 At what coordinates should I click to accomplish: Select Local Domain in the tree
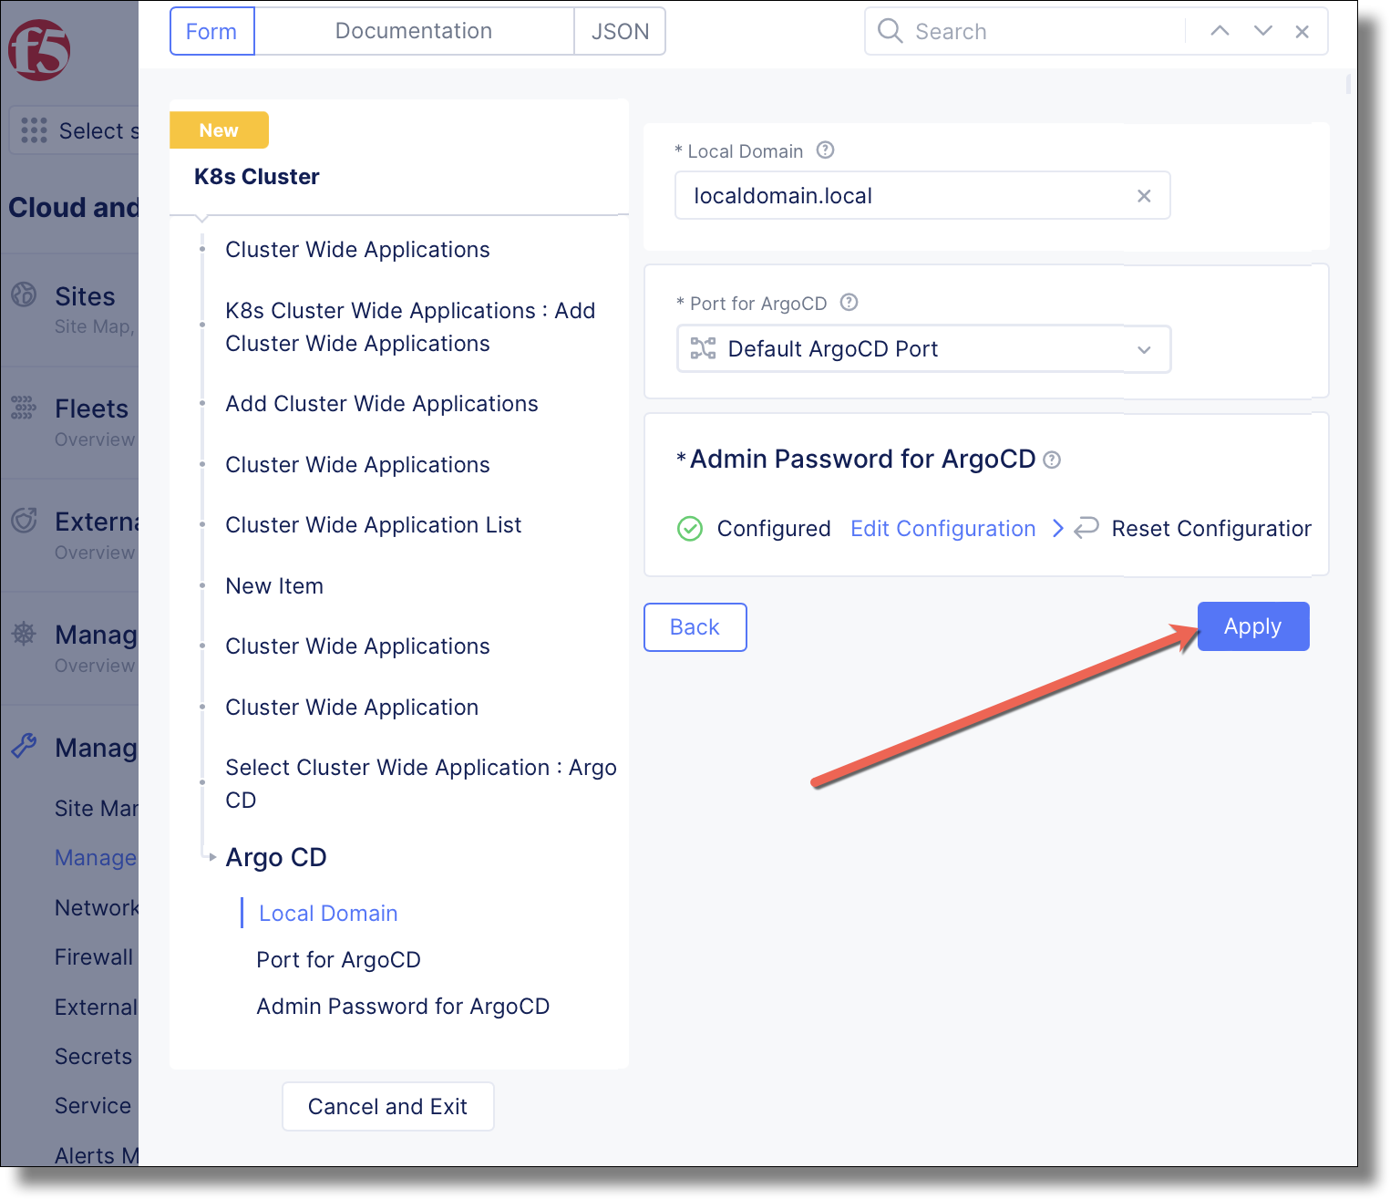[x=328, y=914]
